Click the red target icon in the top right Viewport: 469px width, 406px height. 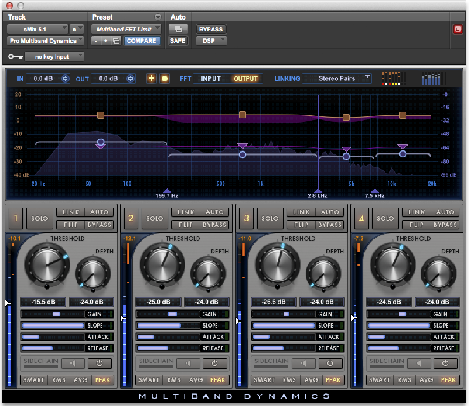coord(458,29)
